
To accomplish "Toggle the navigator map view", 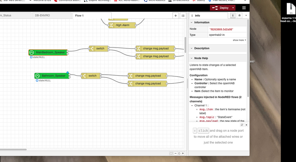I will 171,153.
